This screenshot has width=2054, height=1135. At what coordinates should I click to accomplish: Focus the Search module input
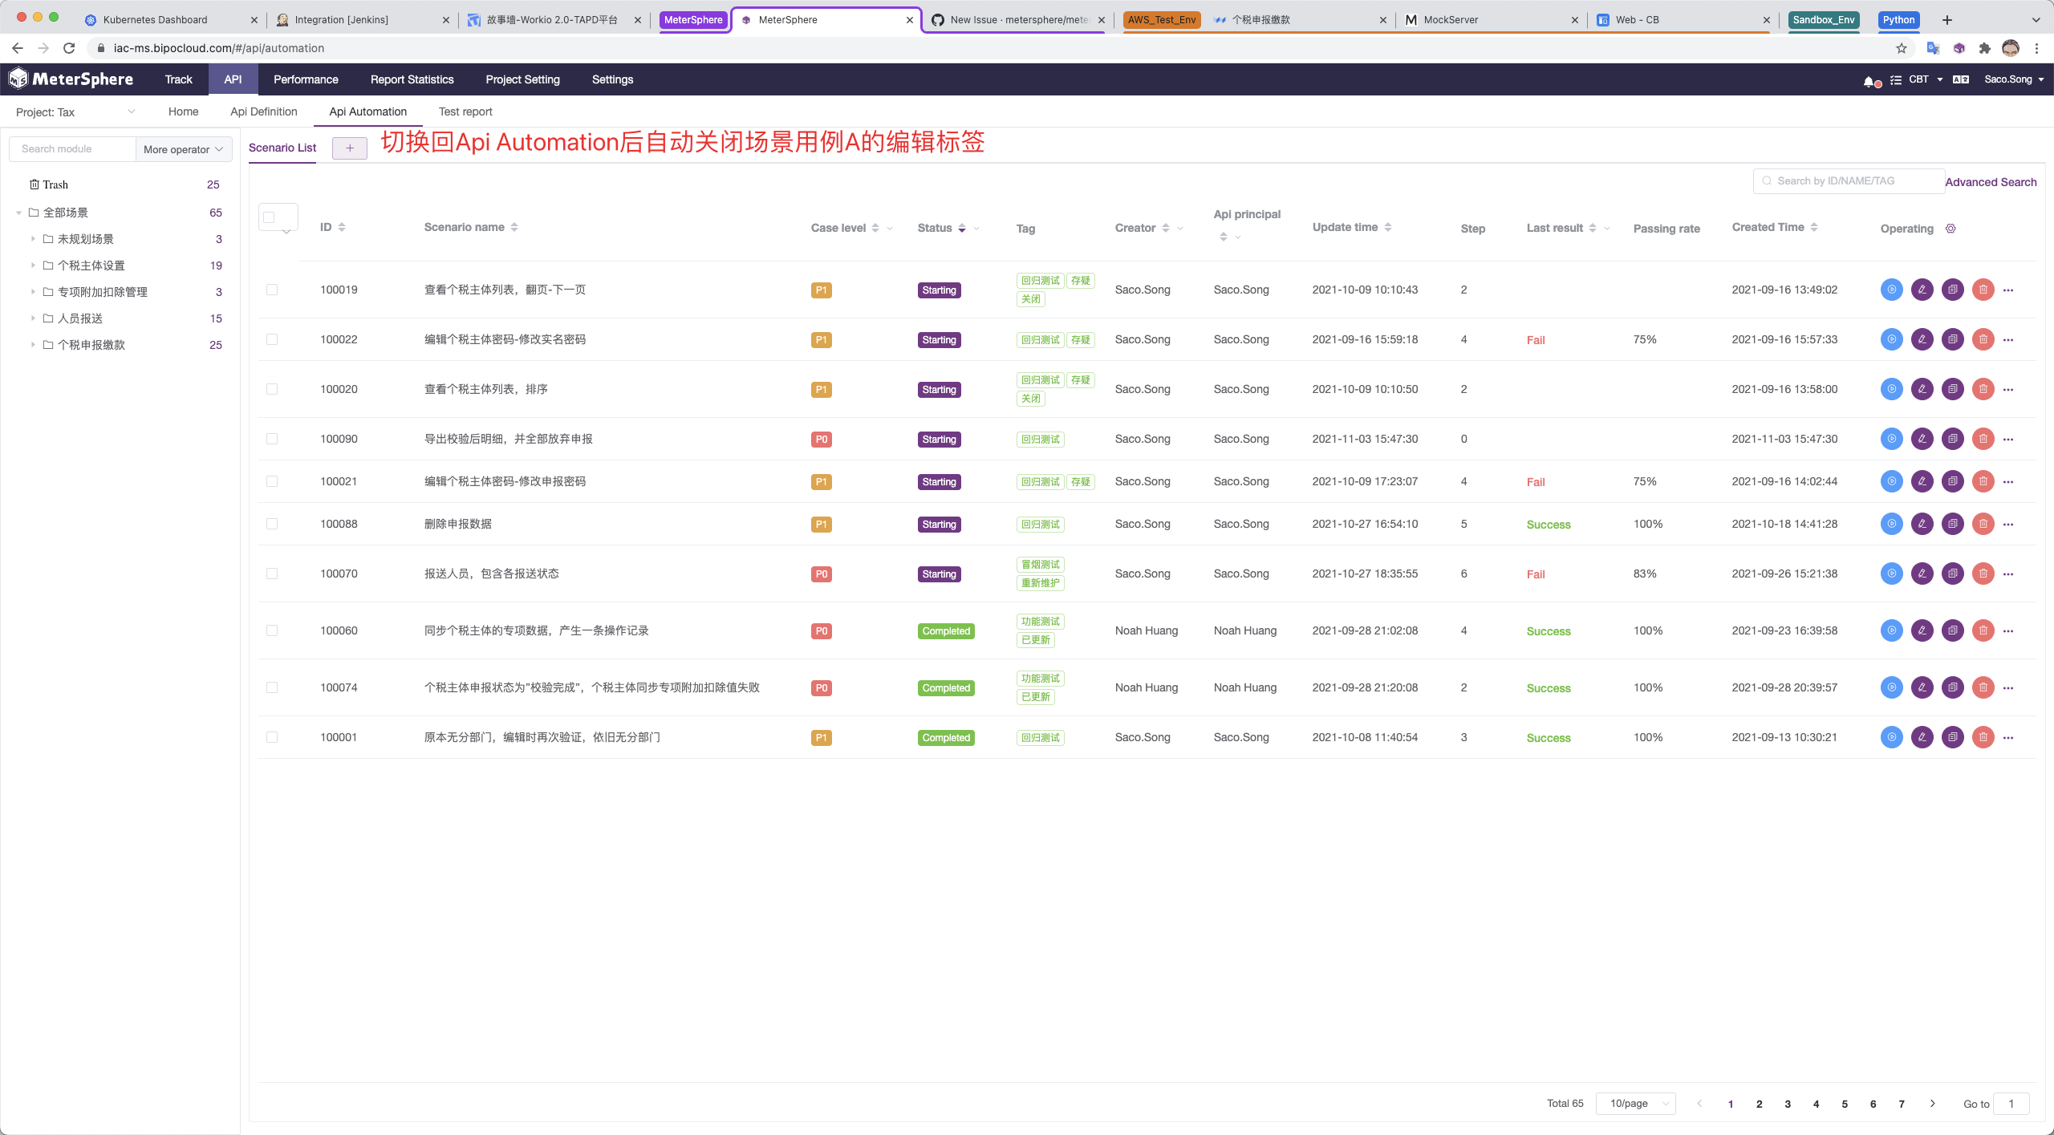(72, 149)
